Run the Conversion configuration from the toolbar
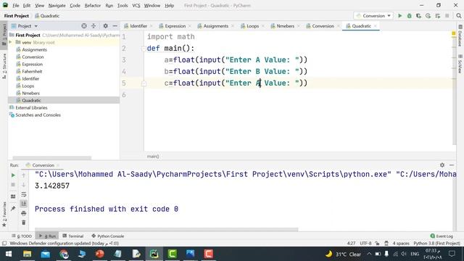Viewport: 464px width, 261px height. 399,16
